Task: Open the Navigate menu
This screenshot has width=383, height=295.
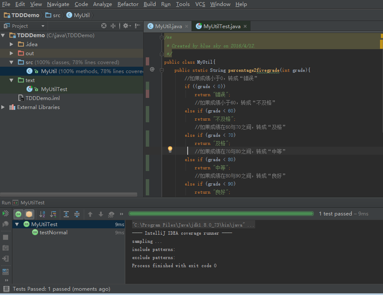Action: (58, 4)
